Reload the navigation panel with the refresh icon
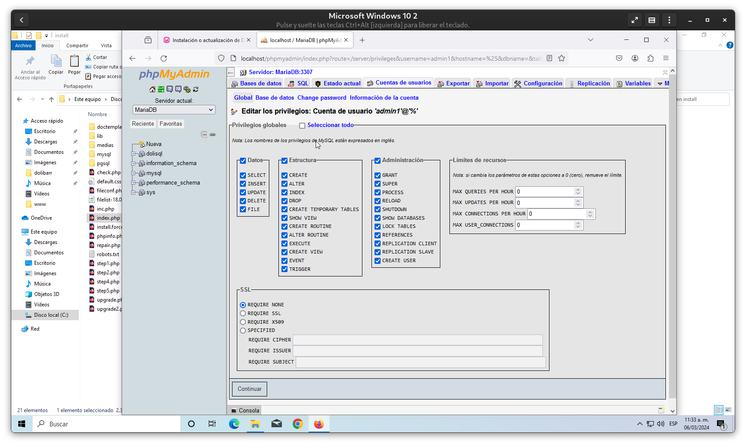Screen dimensions: 746x445 pyautogui.click(x=196, y=89)
